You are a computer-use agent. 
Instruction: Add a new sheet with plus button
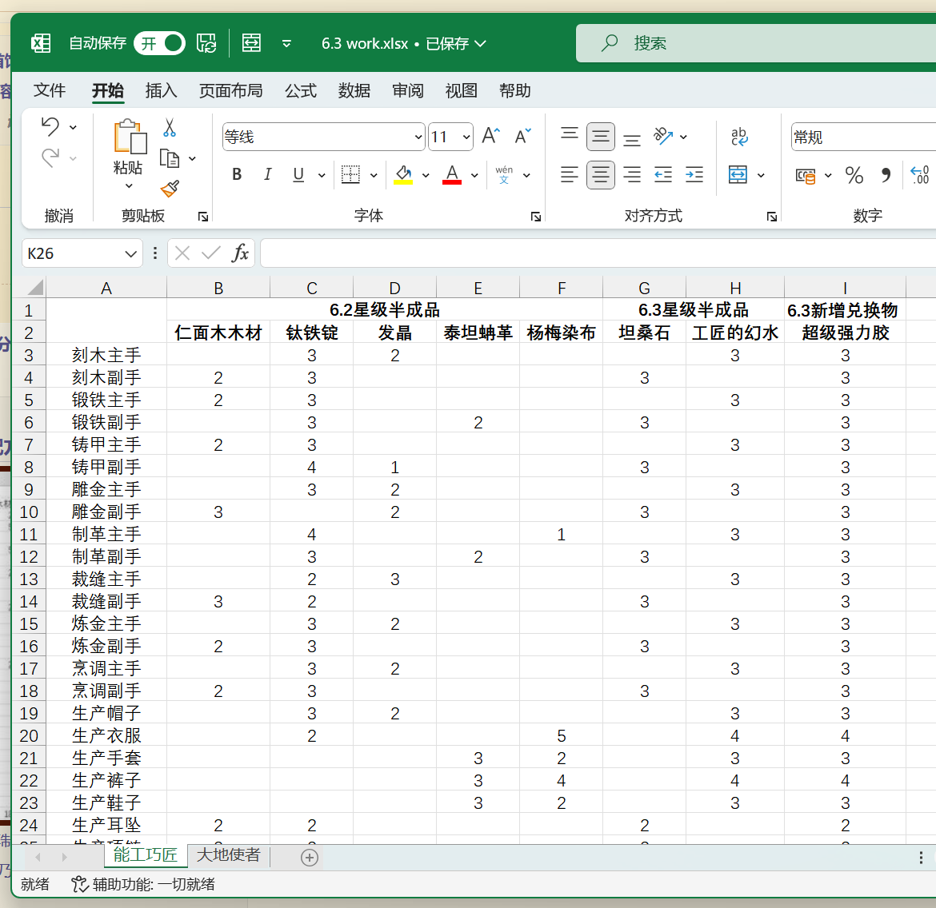click(x=310, y=857)
